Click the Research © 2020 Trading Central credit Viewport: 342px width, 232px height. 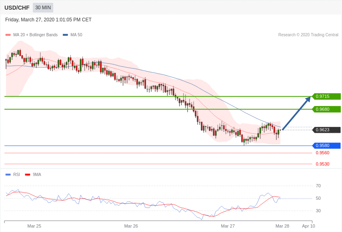point(308,35)
